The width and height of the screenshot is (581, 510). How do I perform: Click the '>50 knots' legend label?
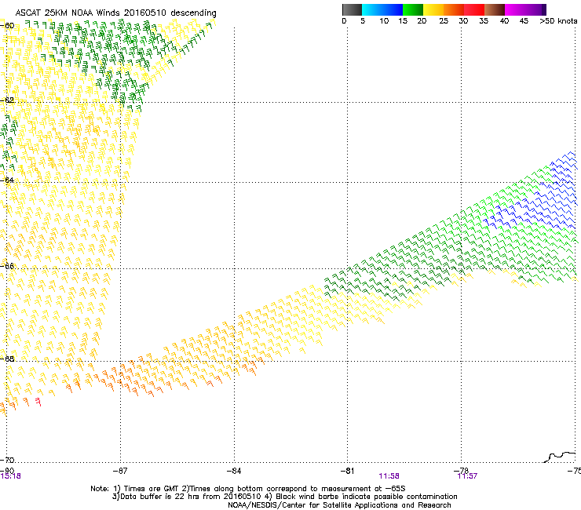coord(558,21)
